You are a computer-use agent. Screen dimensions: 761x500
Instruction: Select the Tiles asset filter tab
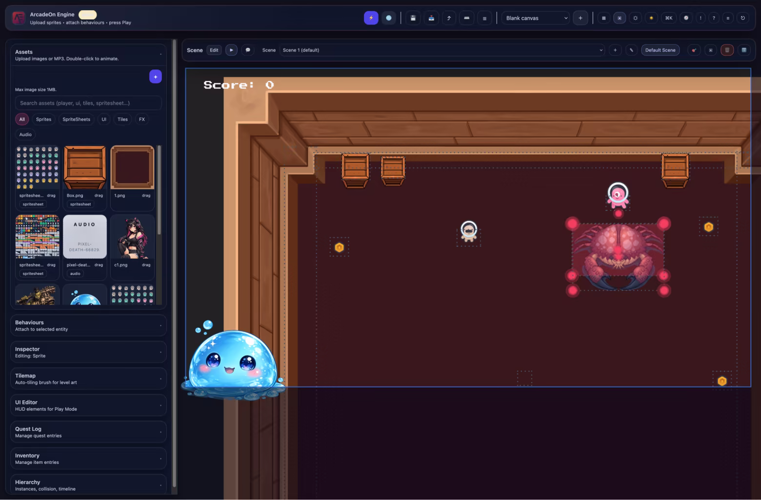point(122,119)
